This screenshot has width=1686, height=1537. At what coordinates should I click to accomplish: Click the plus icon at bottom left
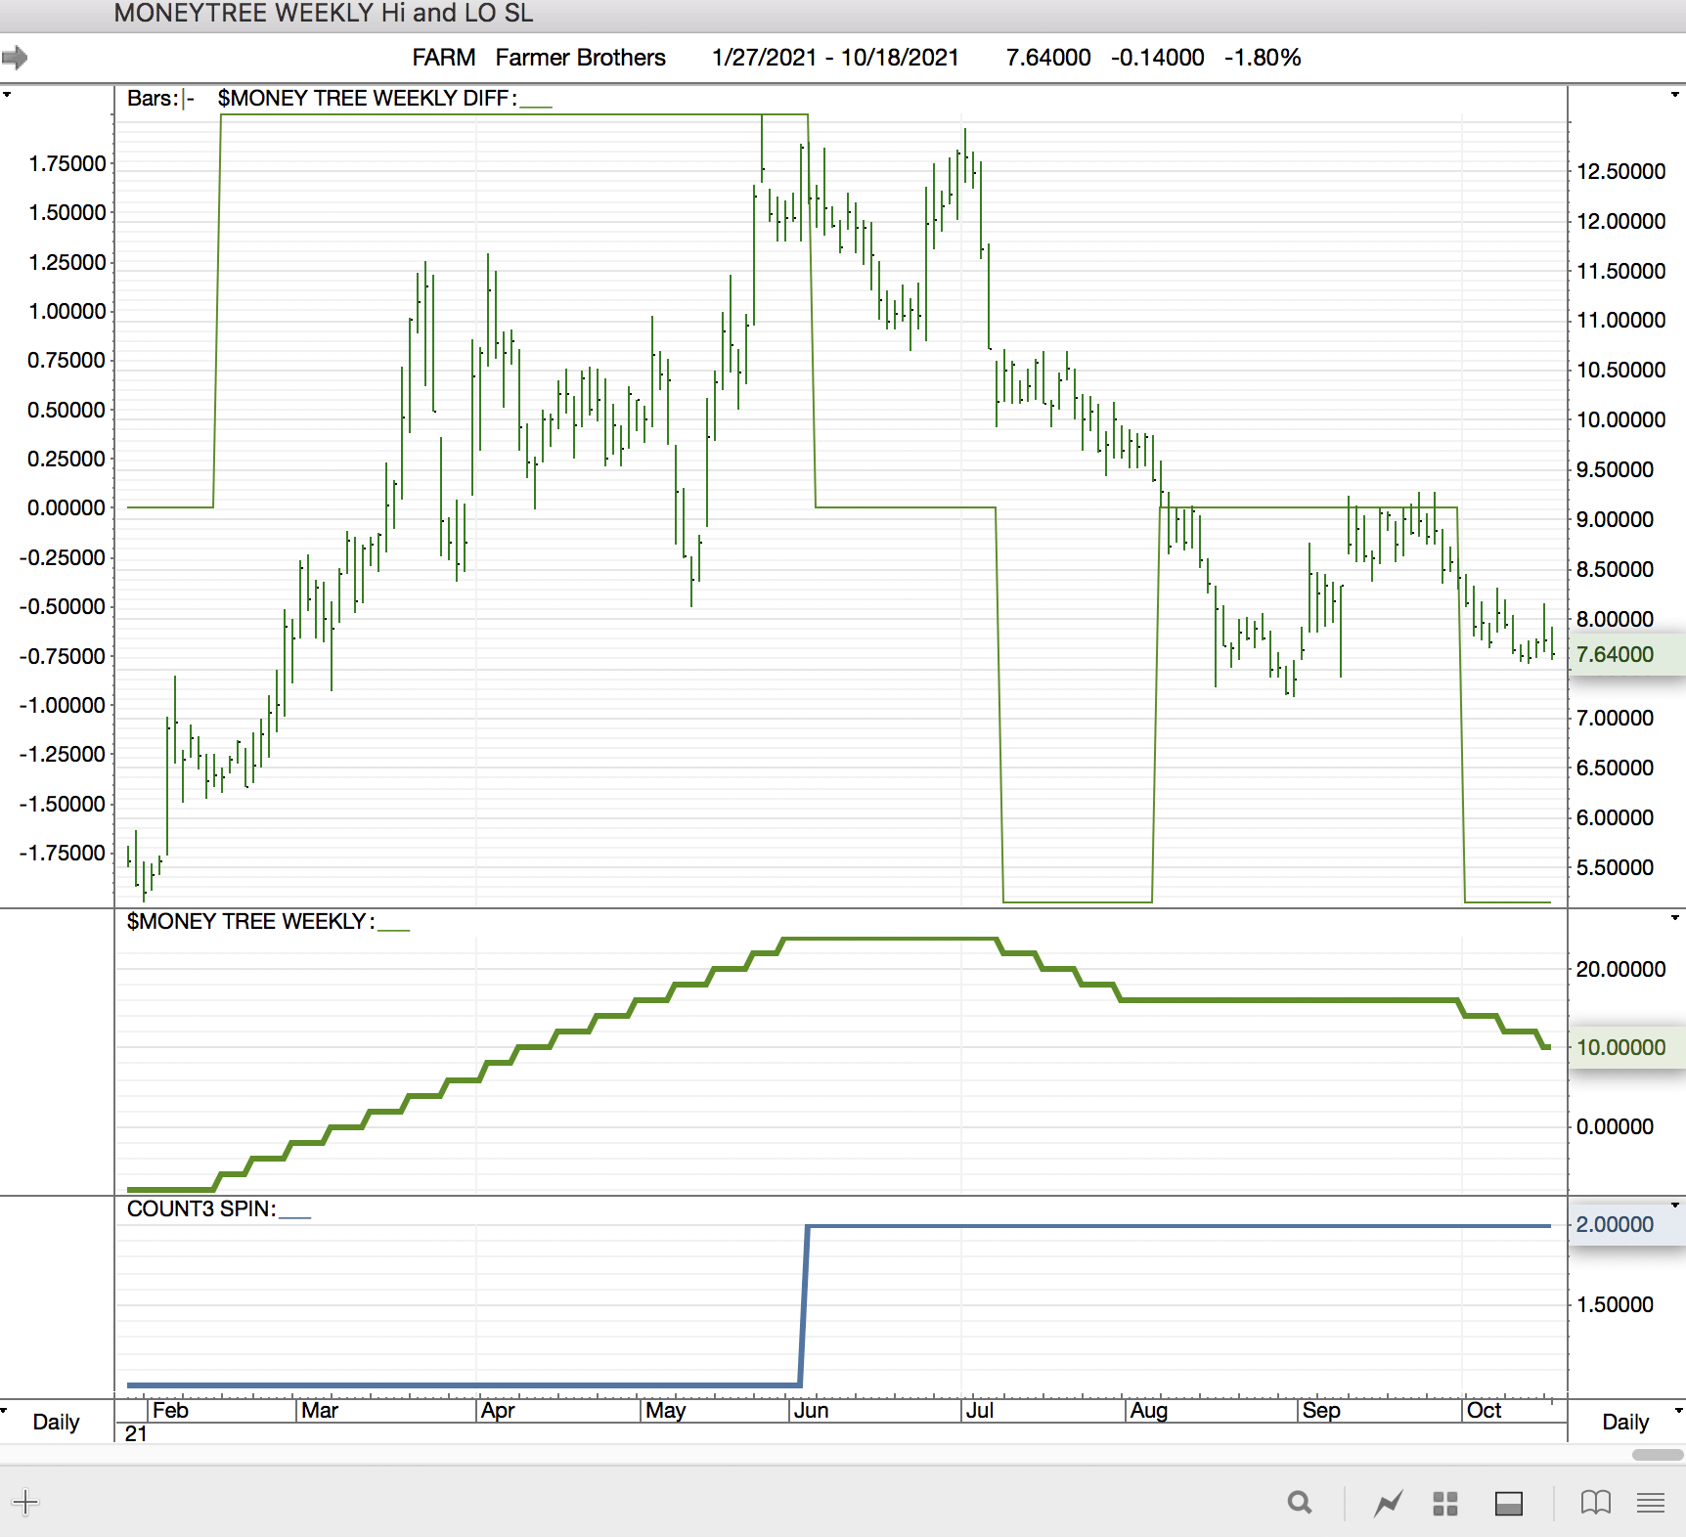tap(25, 1503)
